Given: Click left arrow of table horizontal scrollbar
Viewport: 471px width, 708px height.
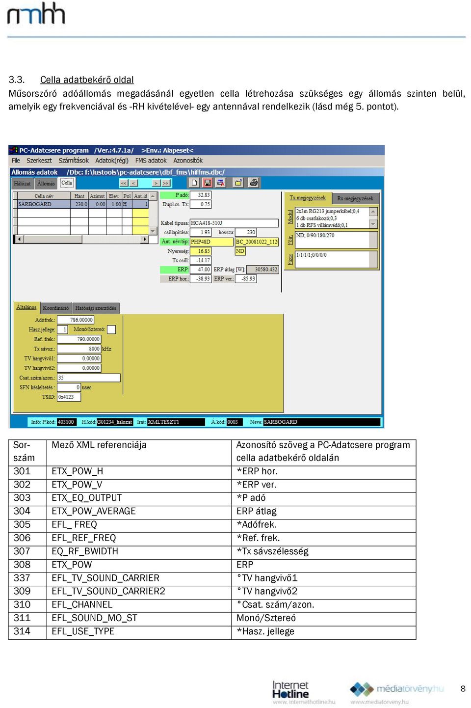Looking at the screenshot, I should [x=19, y=239].
